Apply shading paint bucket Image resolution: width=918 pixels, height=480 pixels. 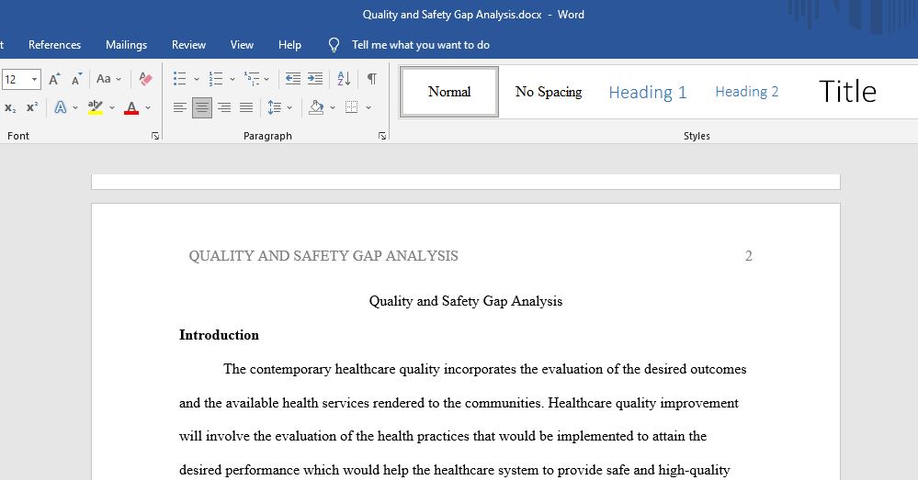(x=316, y=107)
